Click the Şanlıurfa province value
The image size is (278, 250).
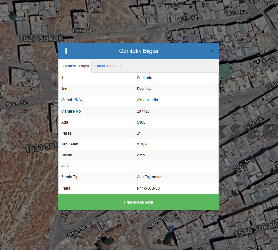[145, 78]
